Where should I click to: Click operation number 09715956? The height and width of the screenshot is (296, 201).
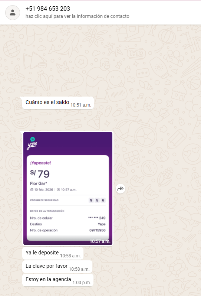[97, 230]
